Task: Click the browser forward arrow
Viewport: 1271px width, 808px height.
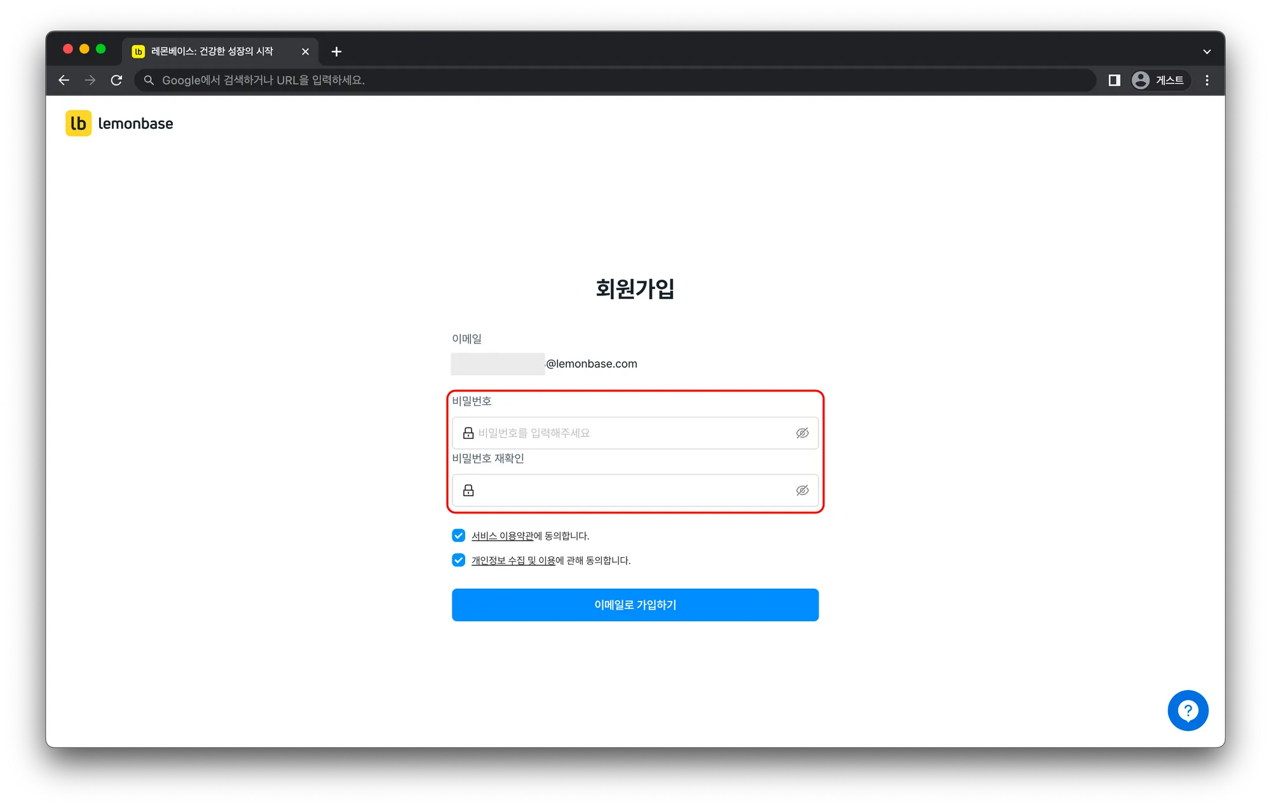Action: click(x=90, y=80)
